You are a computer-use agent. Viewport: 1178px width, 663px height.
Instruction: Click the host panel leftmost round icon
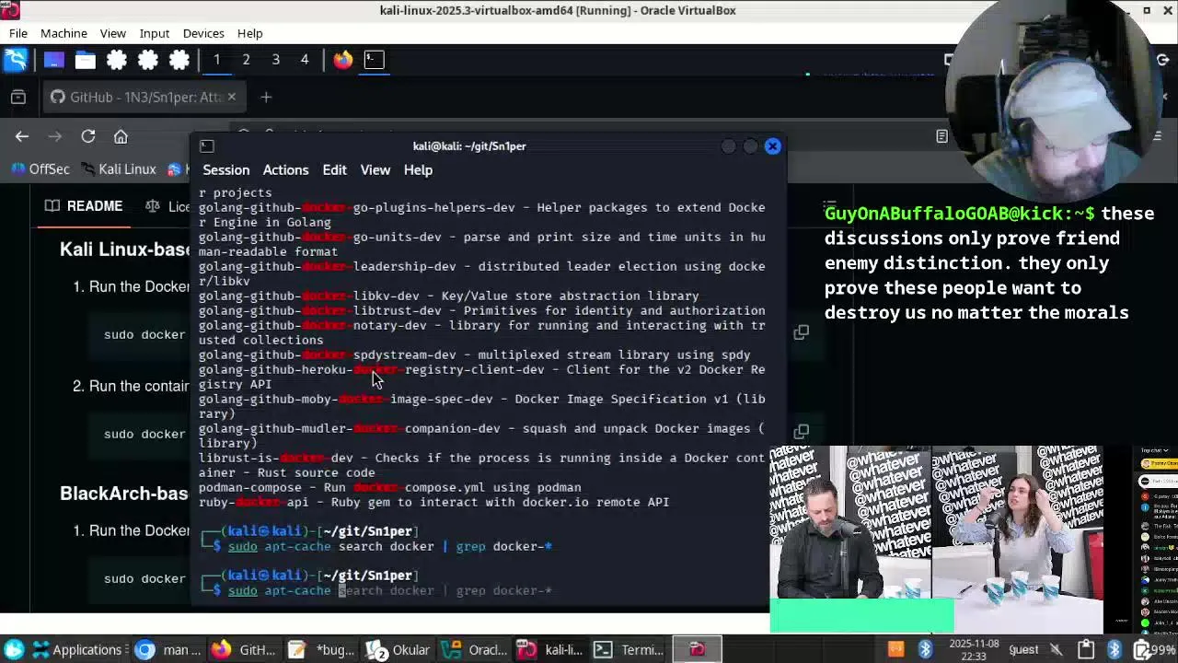[13, 650]
